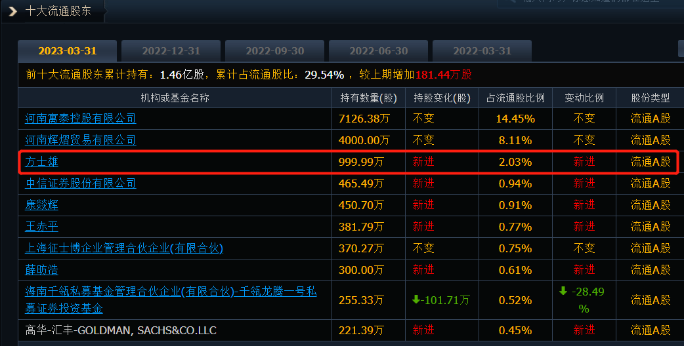Click the 14.45% share ratio cell
The width and height of the screenshot is (684, 346).
(515, 119)
